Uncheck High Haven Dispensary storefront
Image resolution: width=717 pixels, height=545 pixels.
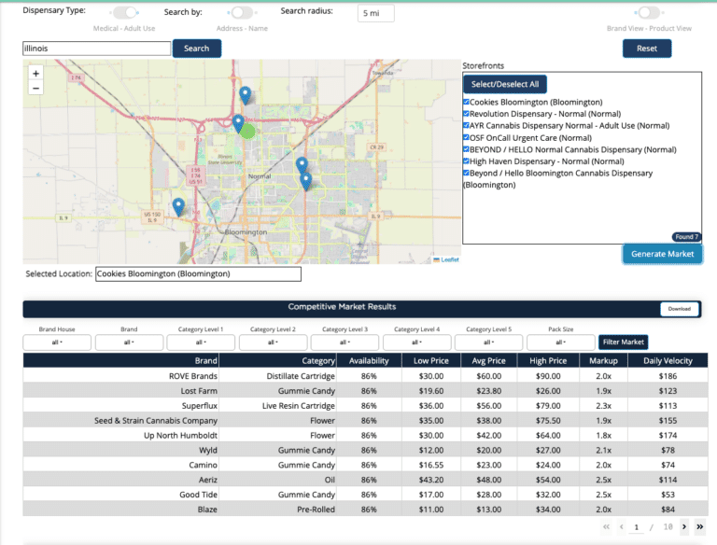coord(466,161)
